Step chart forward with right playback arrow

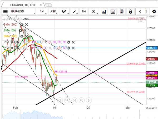click(89, 100)
